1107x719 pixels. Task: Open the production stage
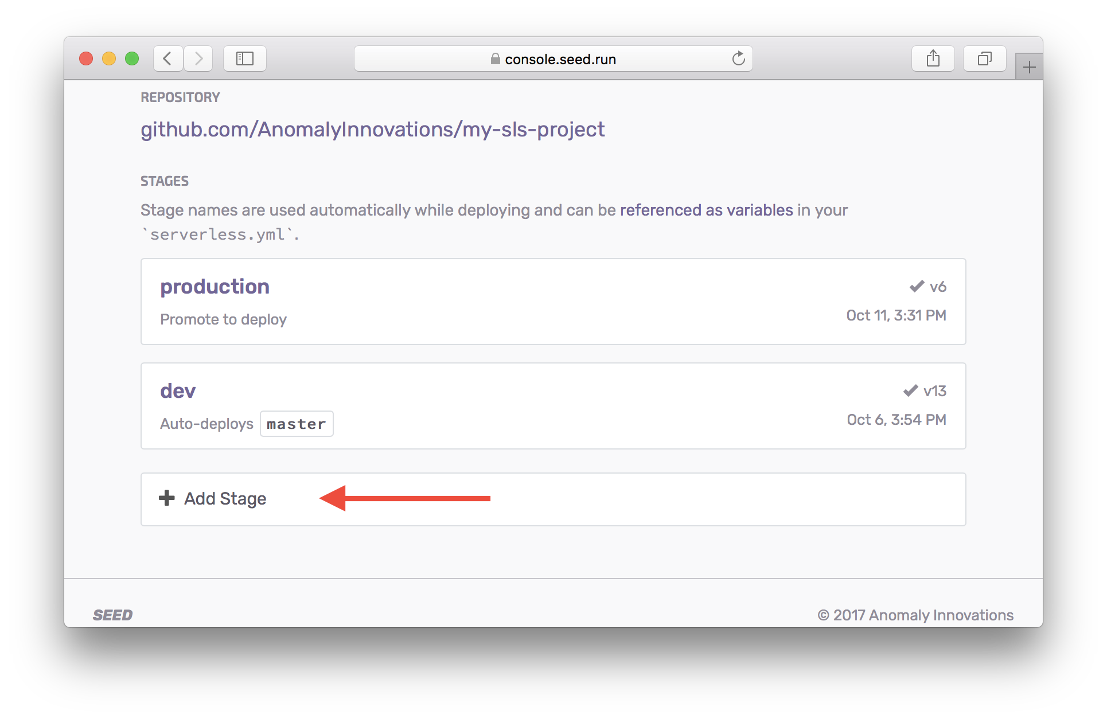point(215,287)
